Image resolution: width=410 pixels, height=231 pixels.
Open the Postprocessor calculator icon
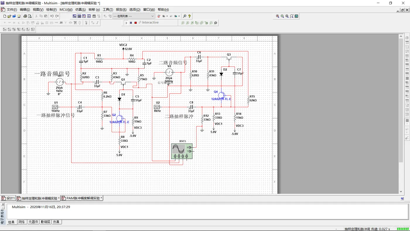point(94,16)
